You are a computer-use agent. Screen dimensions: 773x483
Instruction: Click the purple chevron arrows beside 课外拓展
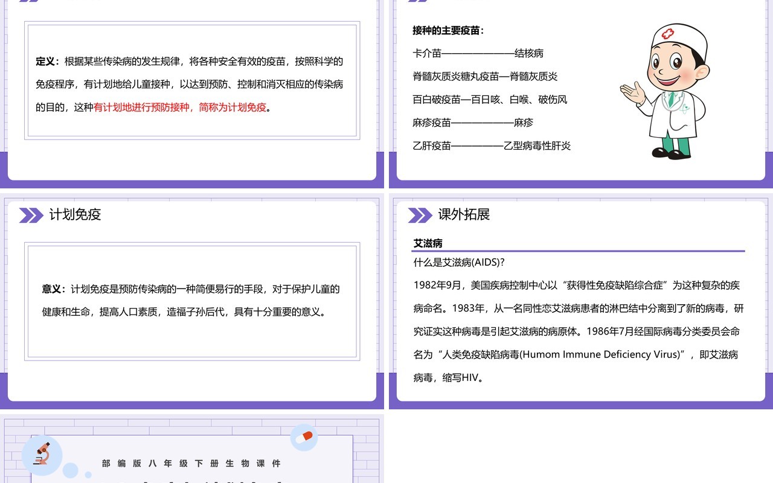tap(420, 215)
